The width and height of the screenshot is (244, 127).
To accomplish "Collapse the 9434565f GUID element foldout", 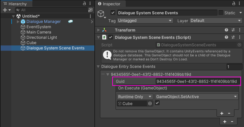I will tap(108, 75).
